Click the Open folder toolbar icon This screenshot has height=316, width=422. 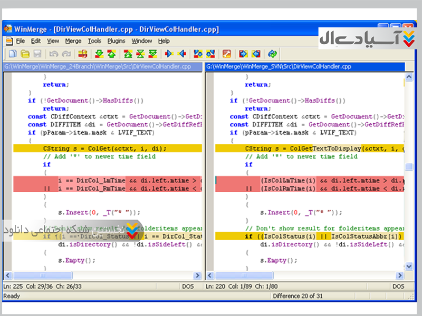(x=25, y=54)
